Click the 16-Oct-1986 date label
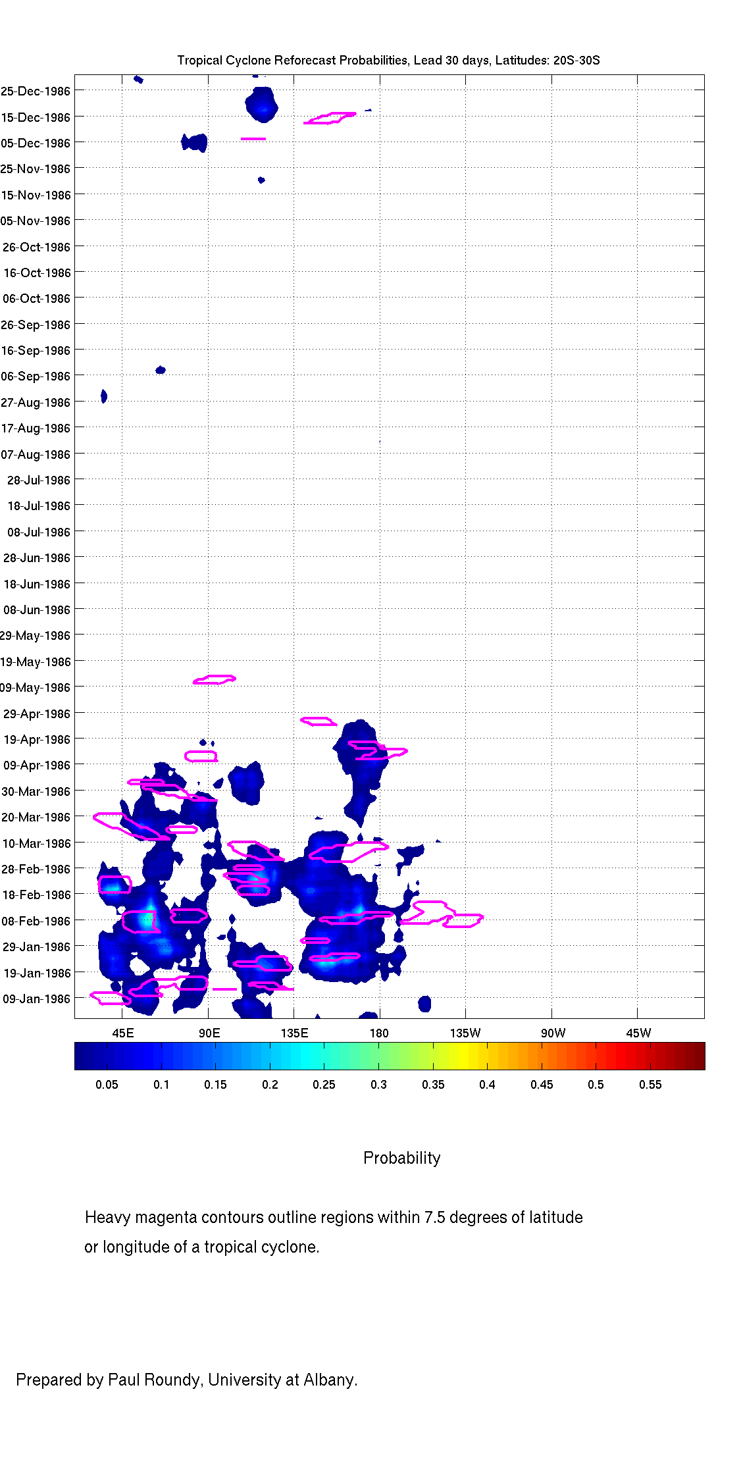 point(37,273)
